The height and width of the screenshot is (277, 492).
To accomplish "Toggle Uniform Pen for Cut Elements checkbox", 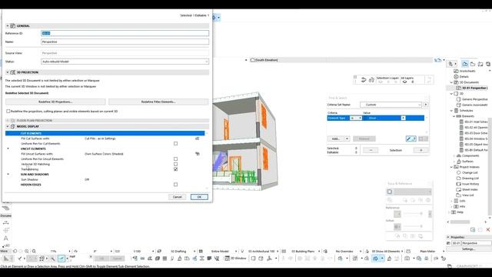I will (x=175, y=143).
